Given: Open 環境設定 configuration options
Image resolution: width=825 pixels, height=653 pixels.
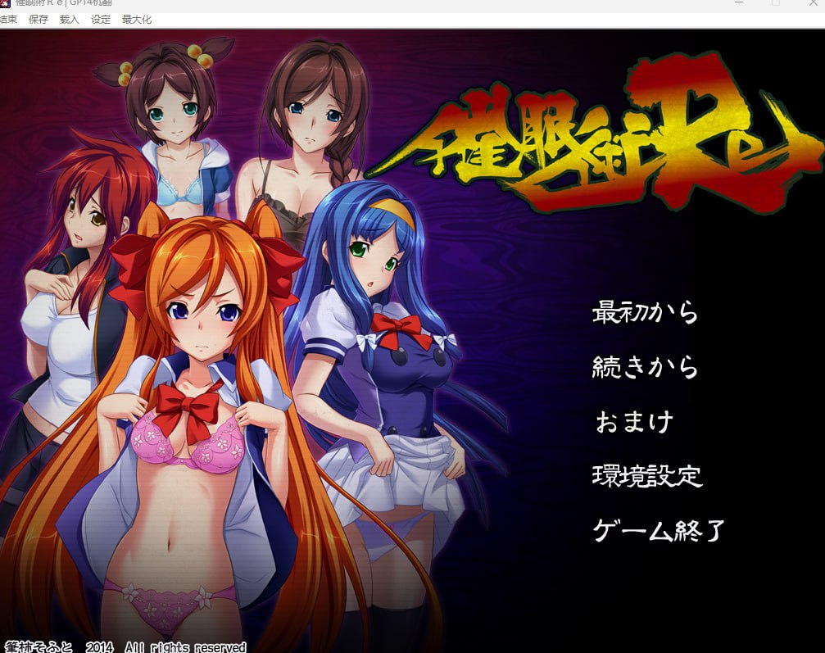Looking at the screenshot, I should click(647, 476).
